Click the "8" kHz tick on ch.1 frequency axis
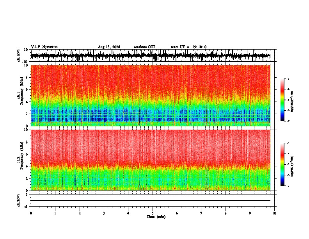This screenshot has width=309, height=239. click(x=27, y=77)
